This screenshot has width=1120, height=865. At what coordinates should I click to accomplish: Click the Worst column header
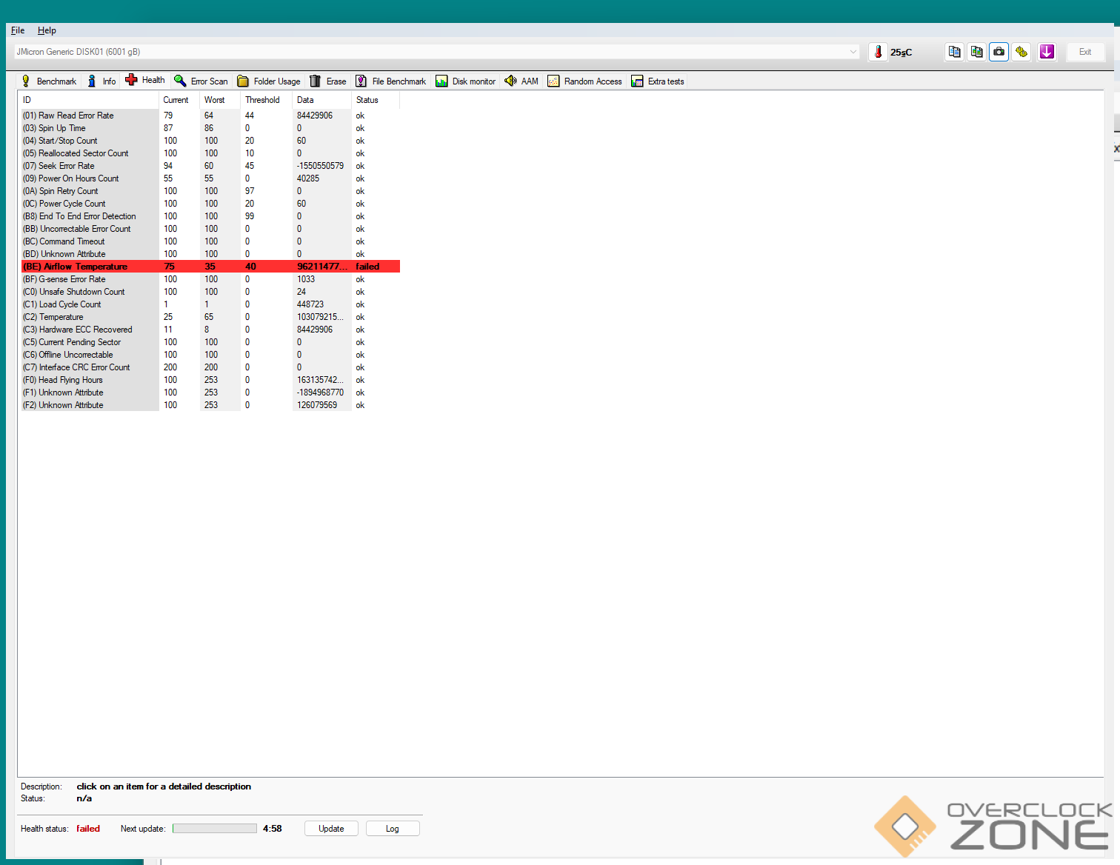tap(220, 100)
